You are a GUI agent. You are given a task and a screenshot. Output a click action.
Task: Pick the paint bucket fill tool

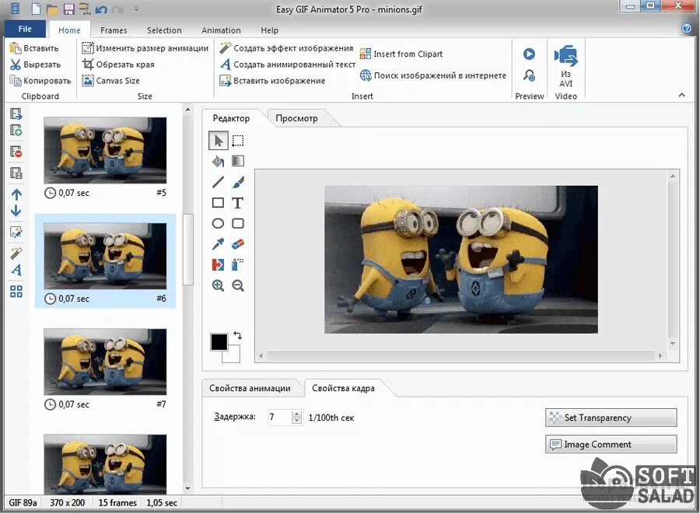coord(219,161)
